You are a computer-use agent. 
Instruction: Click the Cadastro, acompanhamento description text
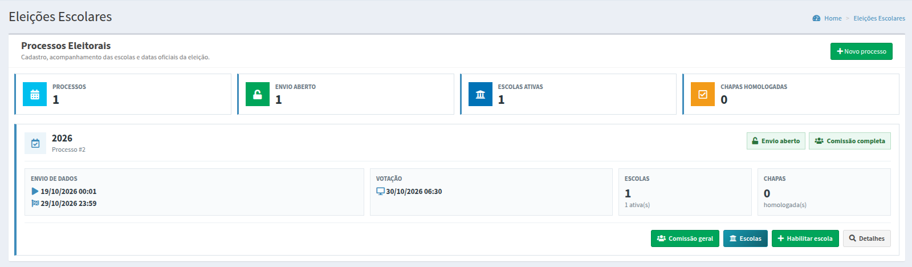point(115,57)
